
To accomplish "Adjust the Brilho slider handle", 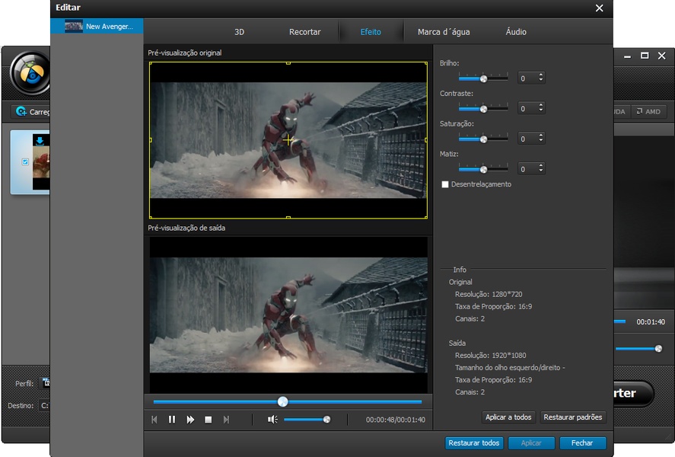I will point(483,78).
